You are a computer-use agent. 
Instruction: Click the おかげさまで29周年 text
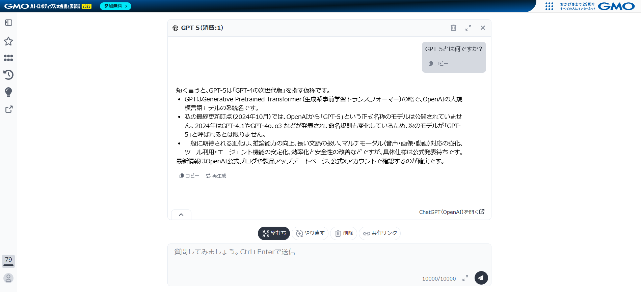click(578, 4)
